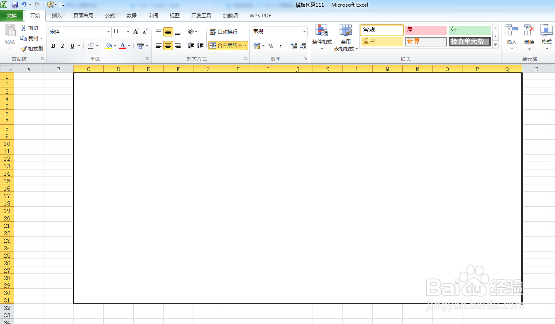Switch to the WPS PDF tab
This screenshot has width=555, height=324.
coord(260,16)
